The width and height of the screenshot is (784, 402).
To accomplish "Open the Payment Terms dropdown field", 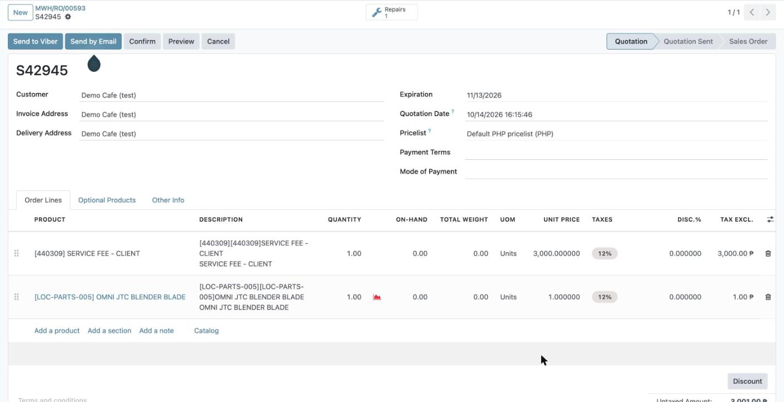I will (616, 153).
